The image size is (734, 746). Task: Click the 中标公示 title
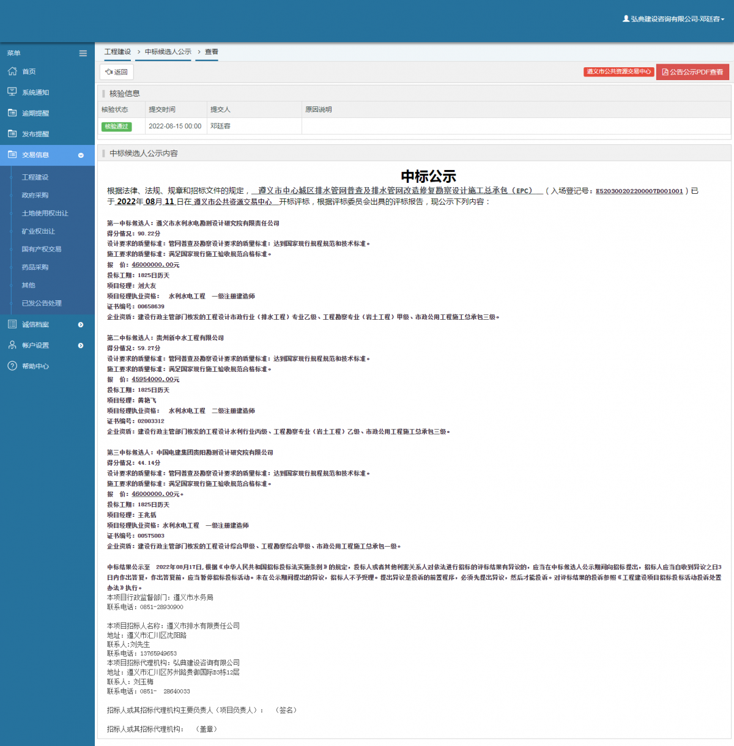(428, 176)
